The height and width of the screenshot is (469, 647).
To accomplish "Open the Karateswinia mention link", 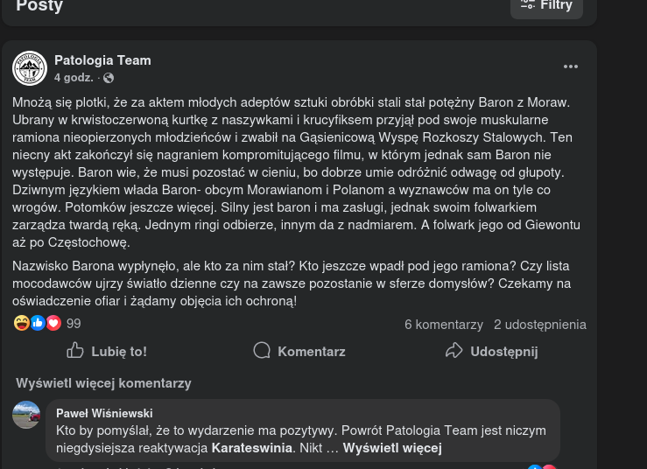I will pos(252,448).
